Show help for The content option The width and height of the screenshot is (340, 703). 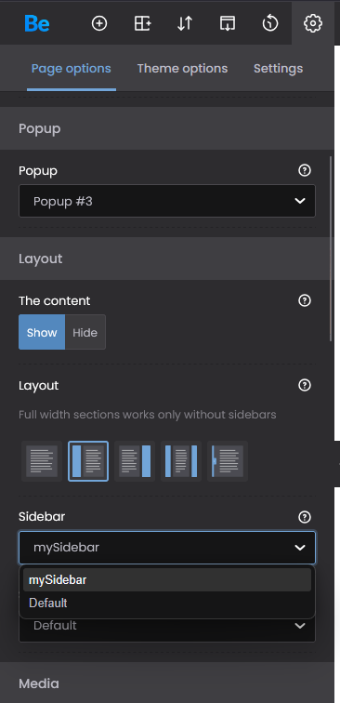pyautogui.click(x=305, y=300)
